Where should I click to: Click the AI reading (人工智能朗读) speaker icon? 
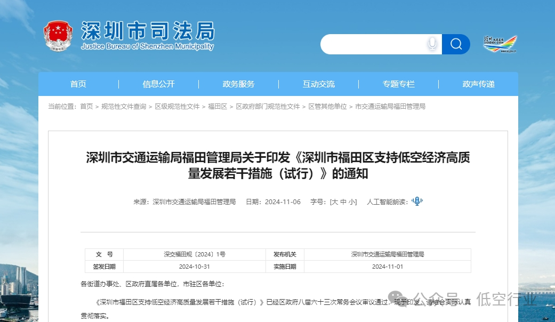pyautogui.click(x=417, y=201)
